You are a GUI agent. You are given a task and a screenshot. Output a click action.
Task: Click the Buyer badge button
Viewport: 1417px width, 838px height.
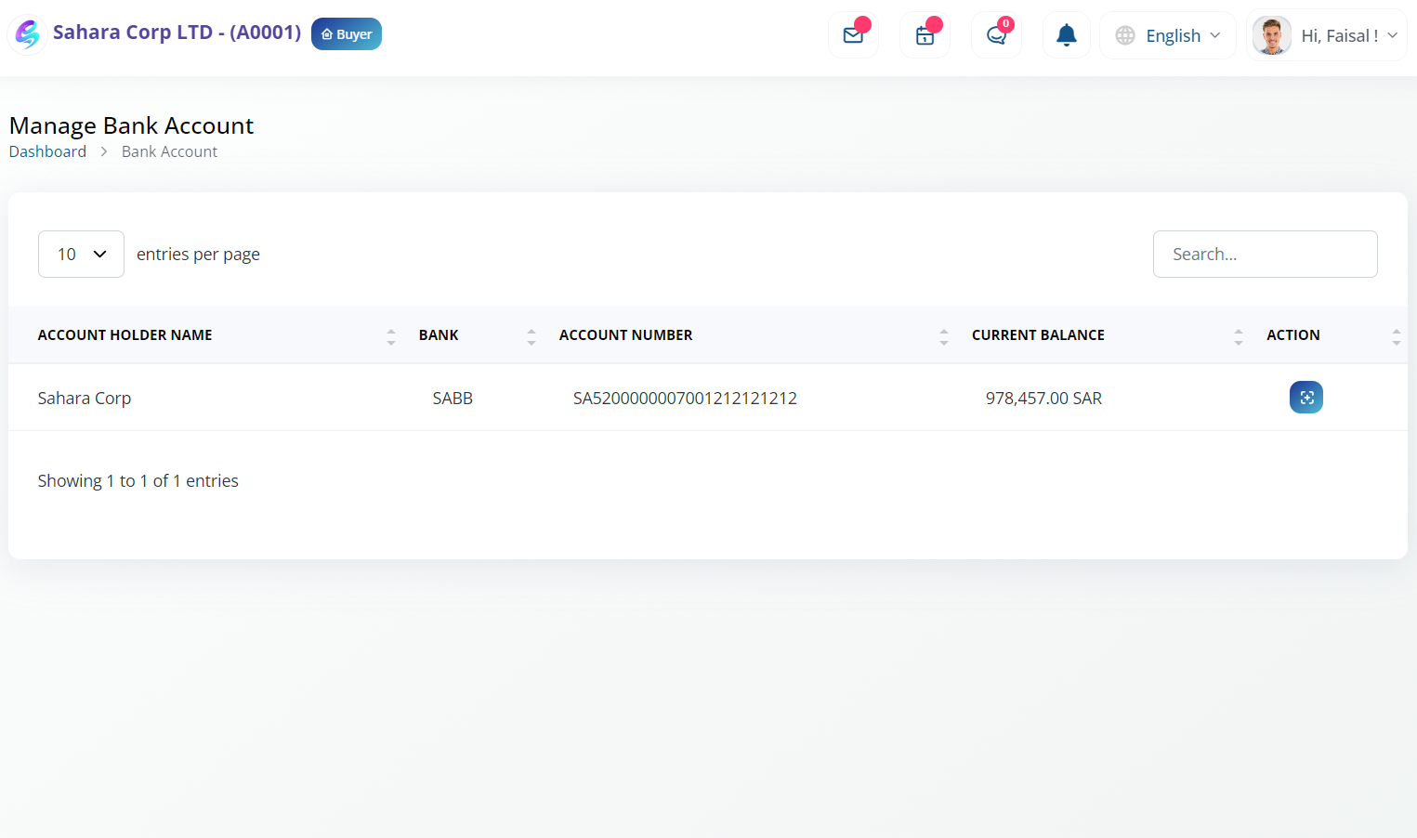(x=347, y=33)
